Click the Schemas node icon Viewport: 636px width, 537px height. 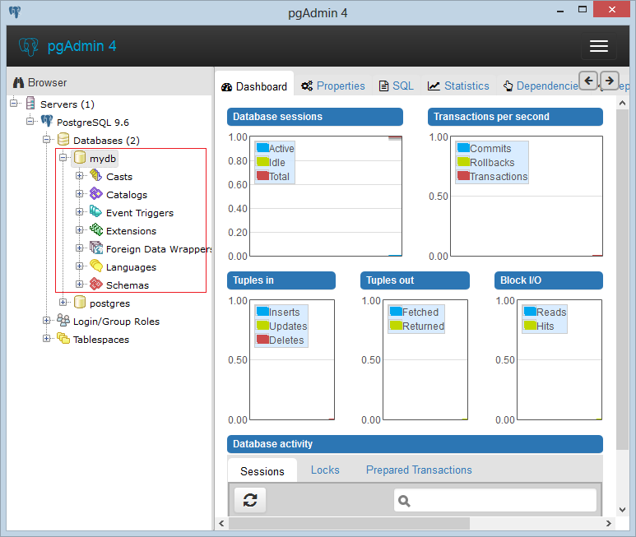click(95, 284)
